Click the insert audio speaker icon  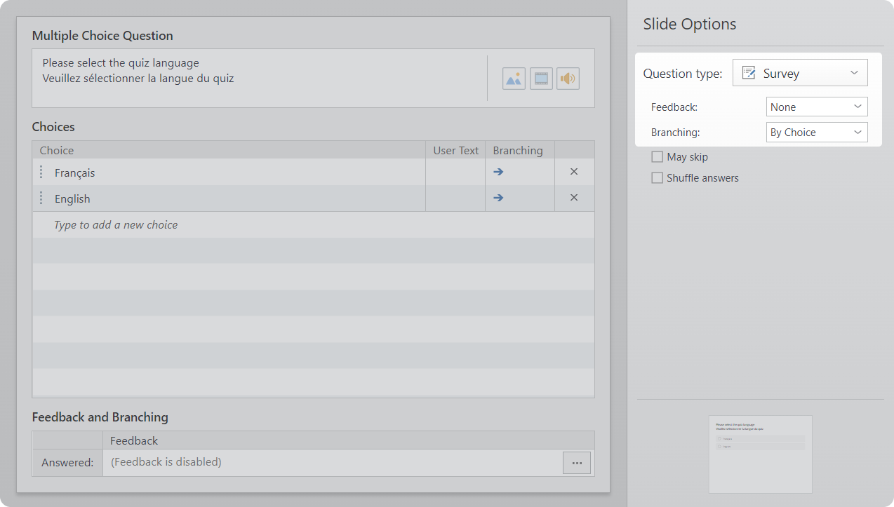(x=568, y=79)
